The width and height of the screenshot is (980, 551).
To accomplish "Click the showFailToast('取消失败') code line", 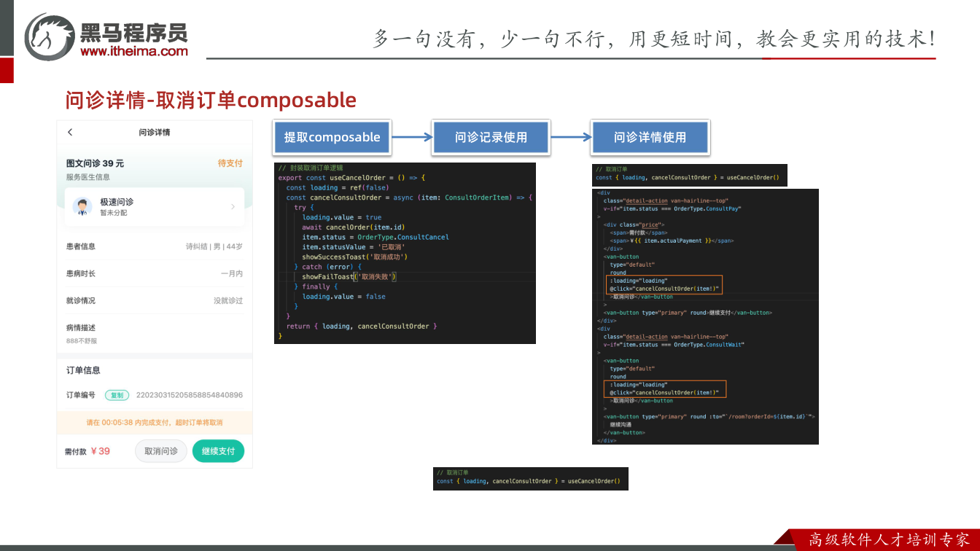I will pos(349,277).
